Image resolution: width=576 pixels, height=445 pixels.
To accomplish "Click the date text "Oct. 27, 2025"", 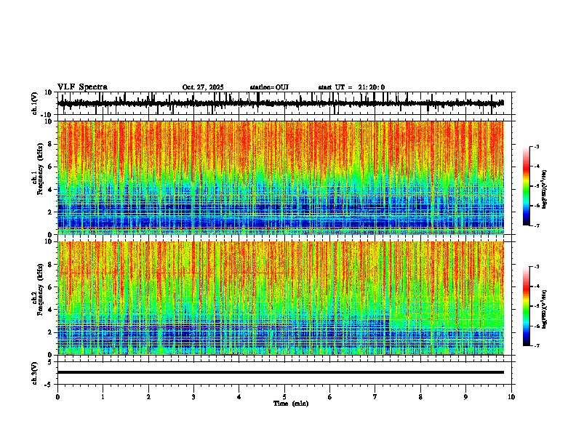I will tap(203, 87).
